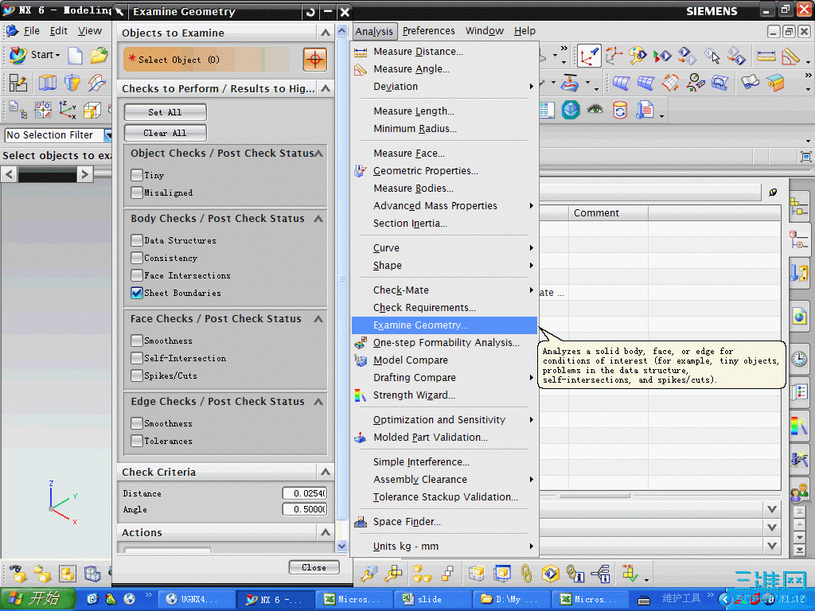Click the Close button in dialog

tap(314, 567)
